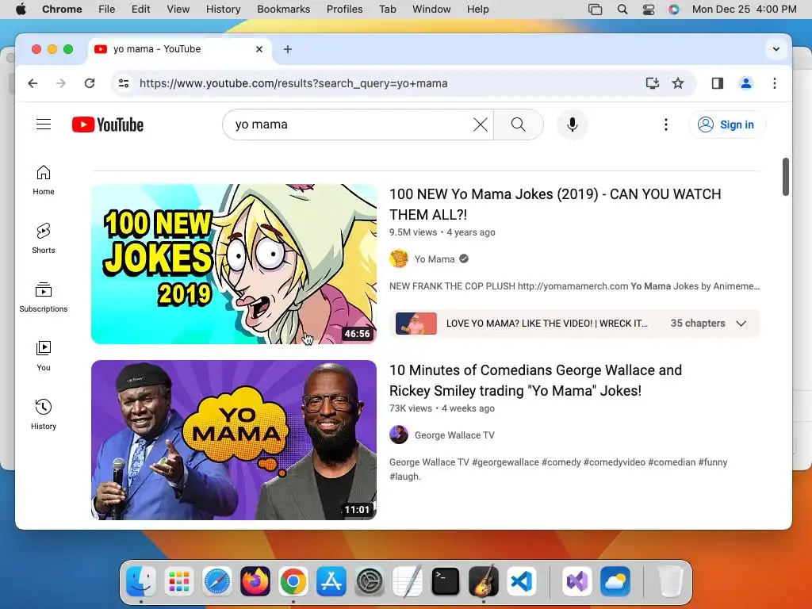Click the Yo Mama channel avatar
The height and width of the screenshot is (609, 812).
[399, 259]
